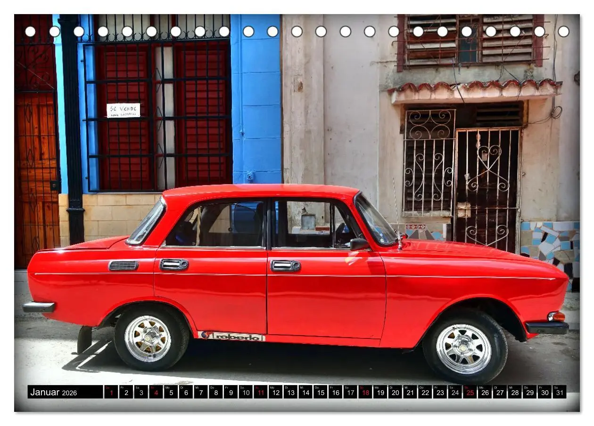Select day 16 in the calendar strip
Image resolution: width=594 pixels, height=426 pixels.
335,392
